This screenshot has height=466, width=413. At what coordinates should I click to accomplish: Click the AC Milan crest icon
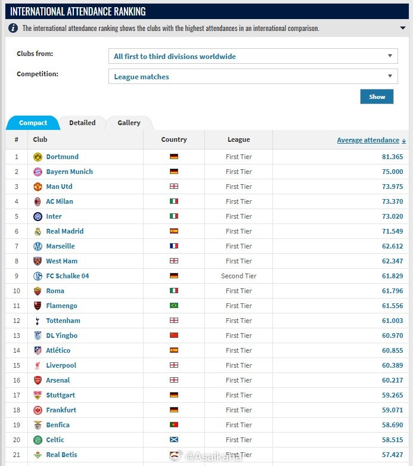point(38,201)
